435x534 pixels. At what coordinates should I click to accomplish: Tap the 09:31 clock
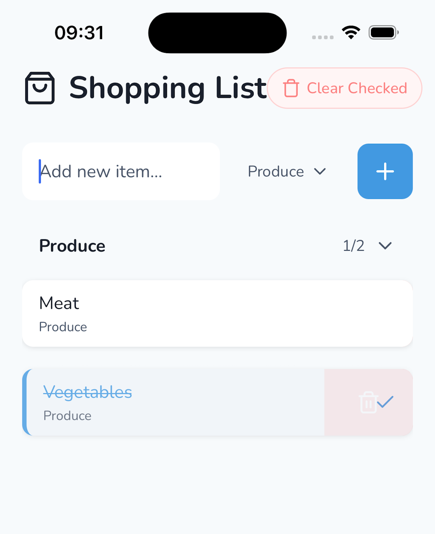pos(79,33)
